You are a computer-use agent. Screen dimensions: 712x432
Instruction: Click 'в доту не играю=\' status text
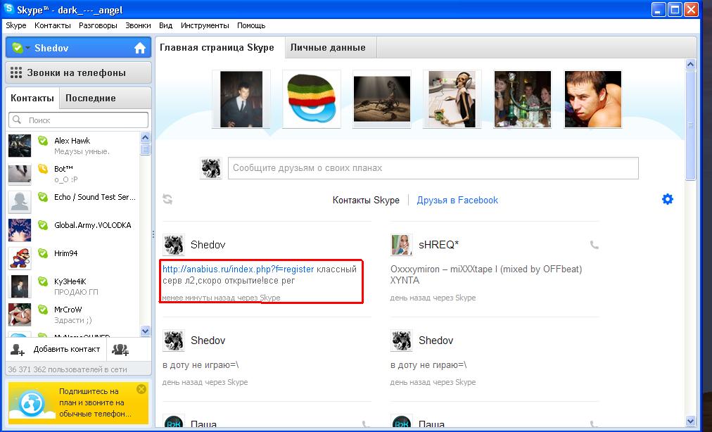coord(201,364)
